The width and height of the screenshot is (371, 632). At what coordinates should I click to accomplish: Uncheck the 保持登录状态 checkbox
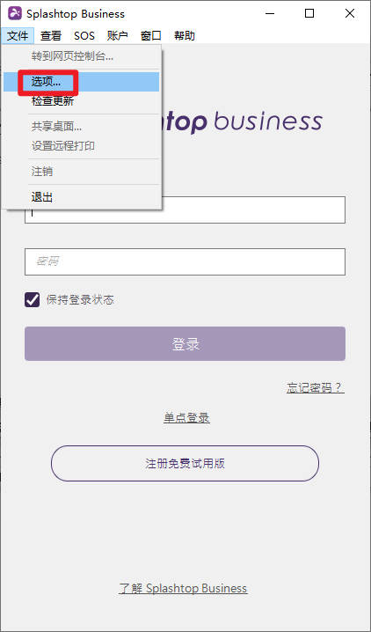[x=33, y=300]
